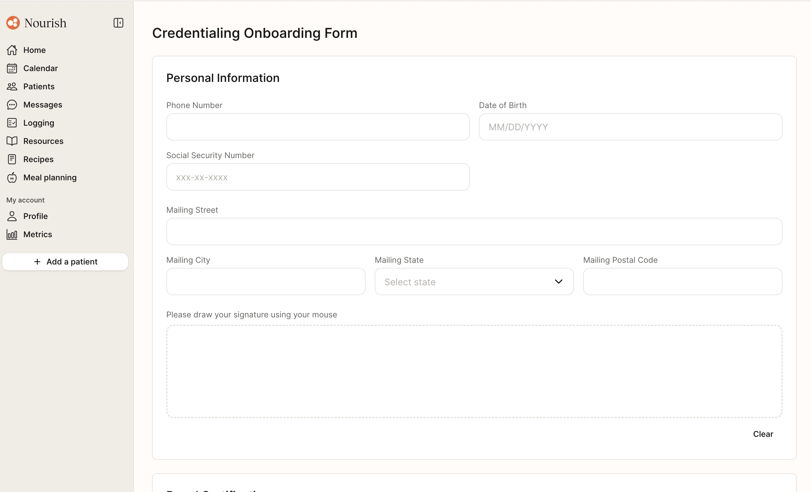The height and width of the screenshot is (492, 811).
Task: Click the Mailing State chevron arrow
Action: click(x=558, y=282)
